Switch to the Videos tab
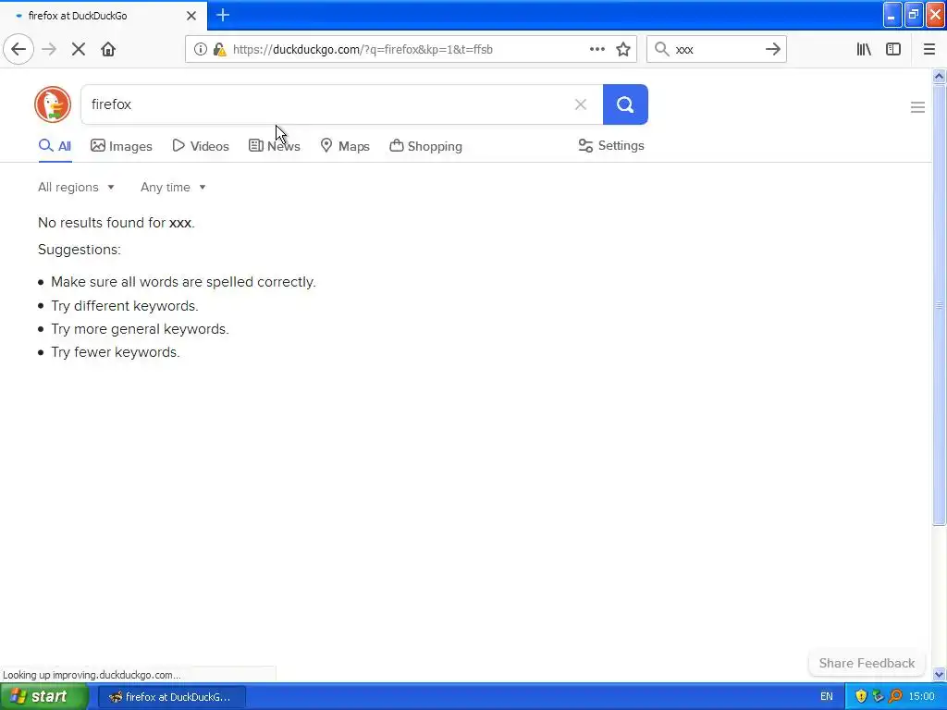947x710 pixels. [201, 146]
